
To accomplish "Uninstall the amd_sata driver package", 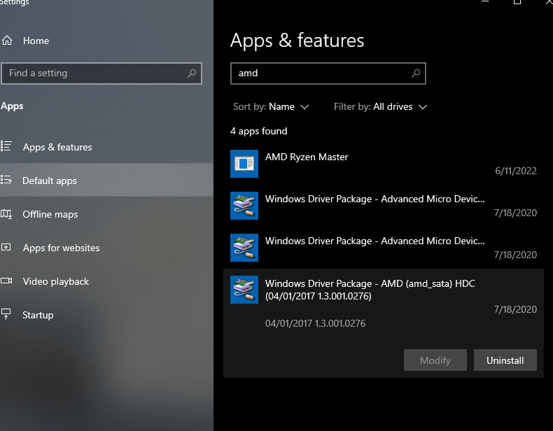I will click(505, 360).
